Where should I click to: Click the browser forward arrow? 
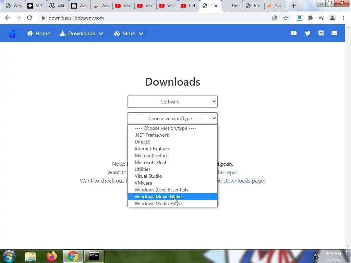point(19,18)
